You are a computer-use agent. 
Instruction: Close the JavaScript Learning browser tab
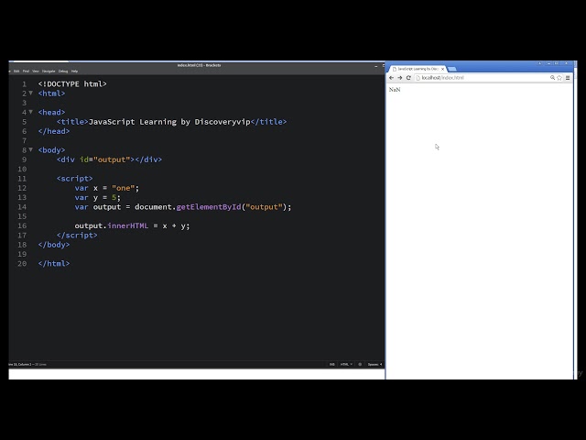443,70
